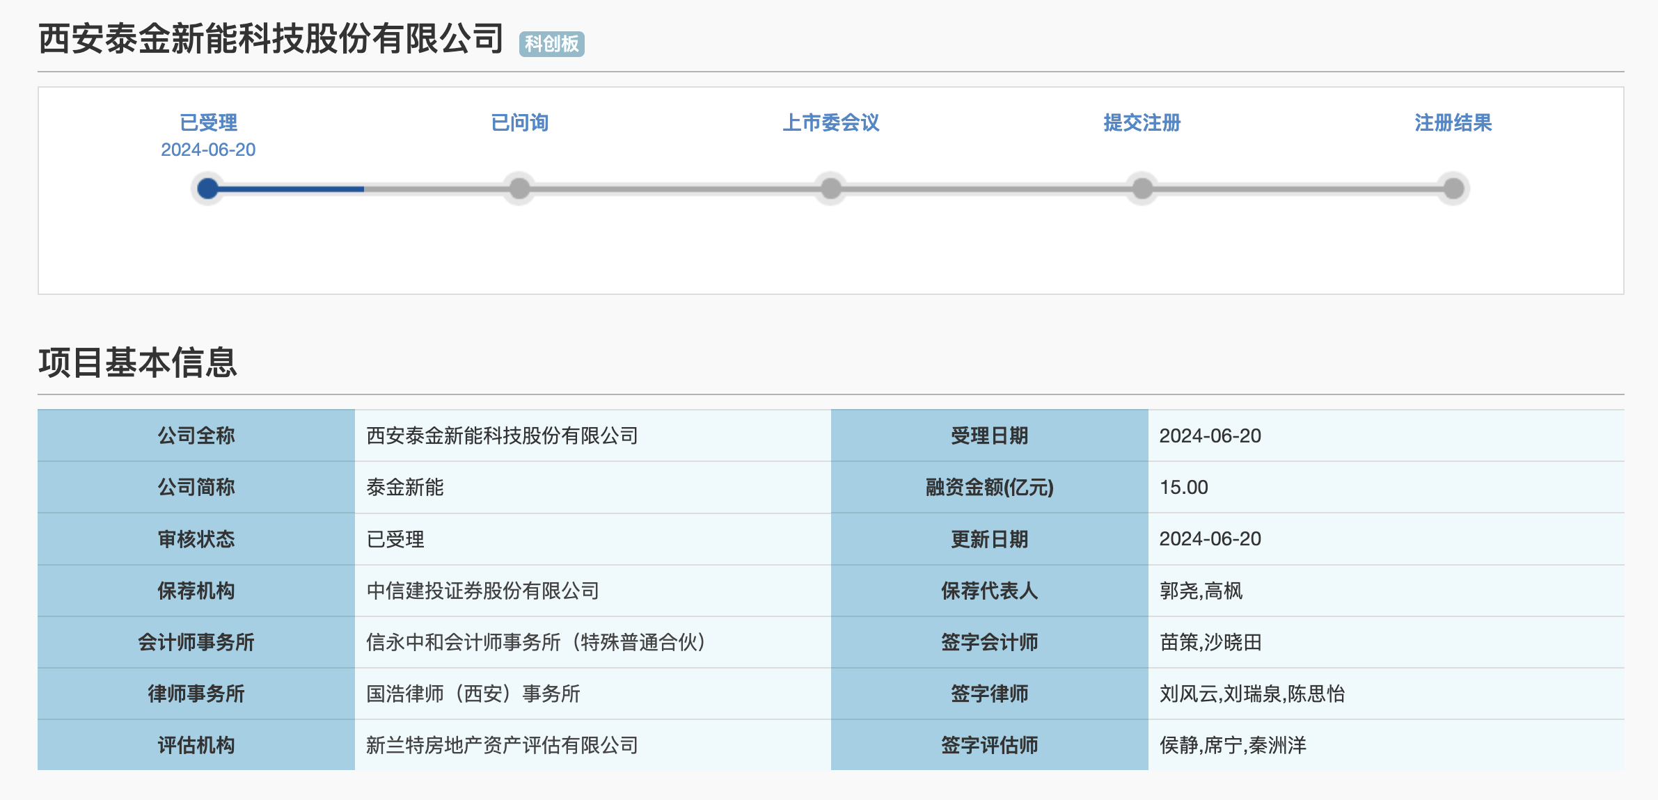
Task: Click the 会计师事务所 header cell
Action: tap(196, 641)
